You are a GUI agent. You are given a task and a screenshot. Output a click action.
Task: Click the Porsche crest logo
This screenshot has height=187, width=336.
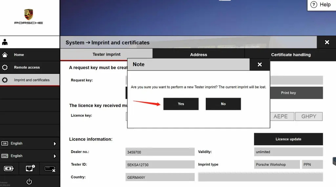(x=29, y=14)
